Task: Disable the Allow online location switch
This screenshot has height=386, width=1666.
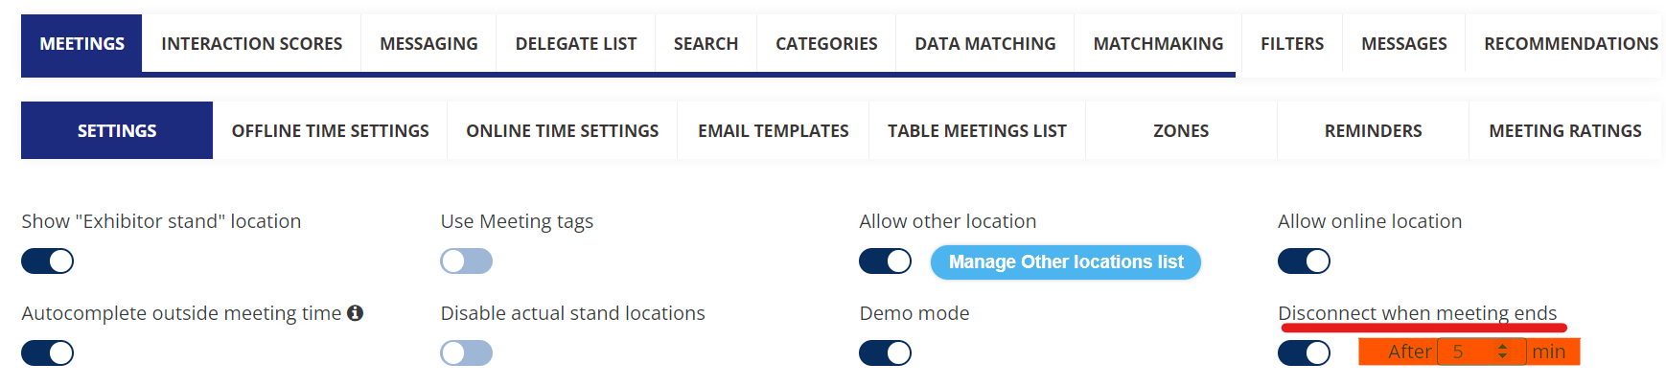Action: (x=1304, y=261)
